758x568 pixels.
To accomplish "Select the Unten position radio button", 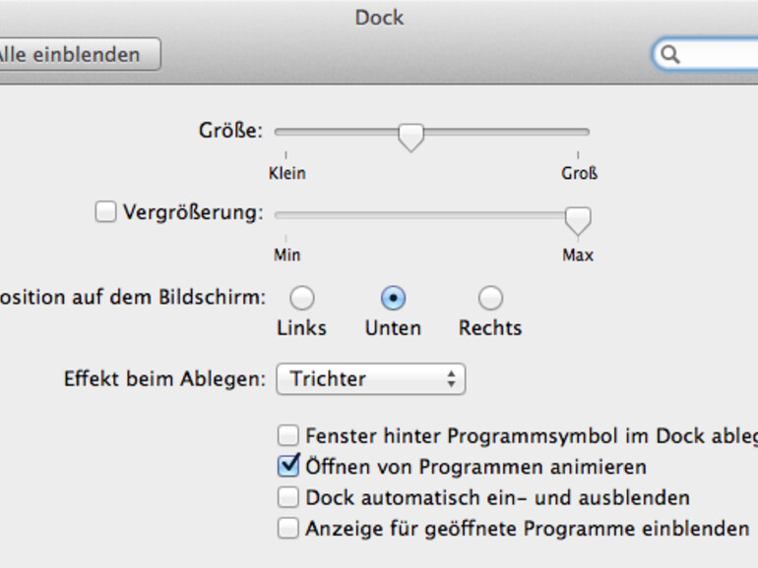I will point(393,298).
